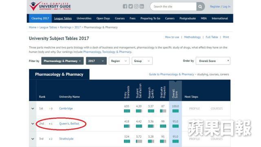Expand the Strathclyde row chevron

[x=33, y=139]
